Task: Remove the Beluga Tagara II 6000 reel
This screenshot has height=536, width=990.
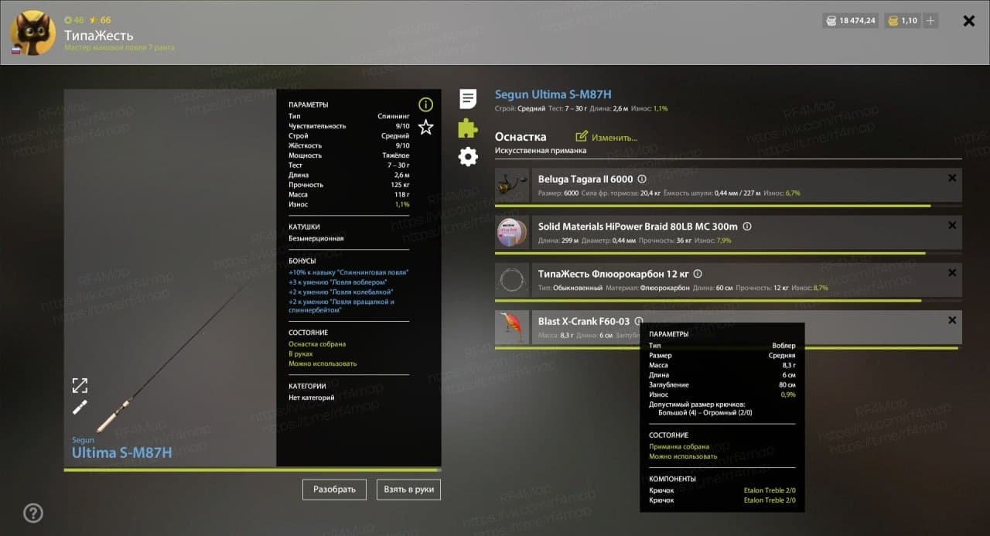Action: coord(952,178)
